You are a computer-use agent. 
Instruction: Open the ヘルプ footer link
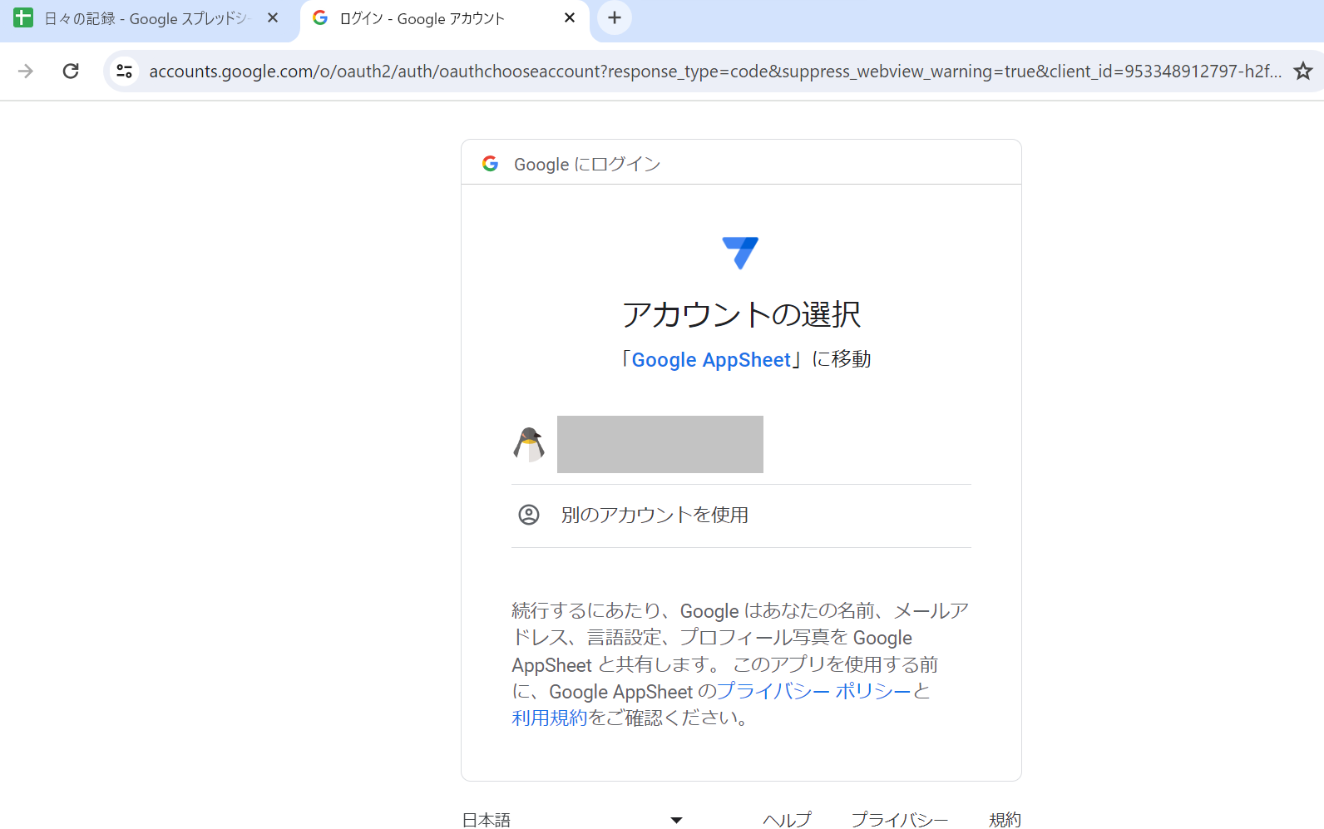pos(787,820)
